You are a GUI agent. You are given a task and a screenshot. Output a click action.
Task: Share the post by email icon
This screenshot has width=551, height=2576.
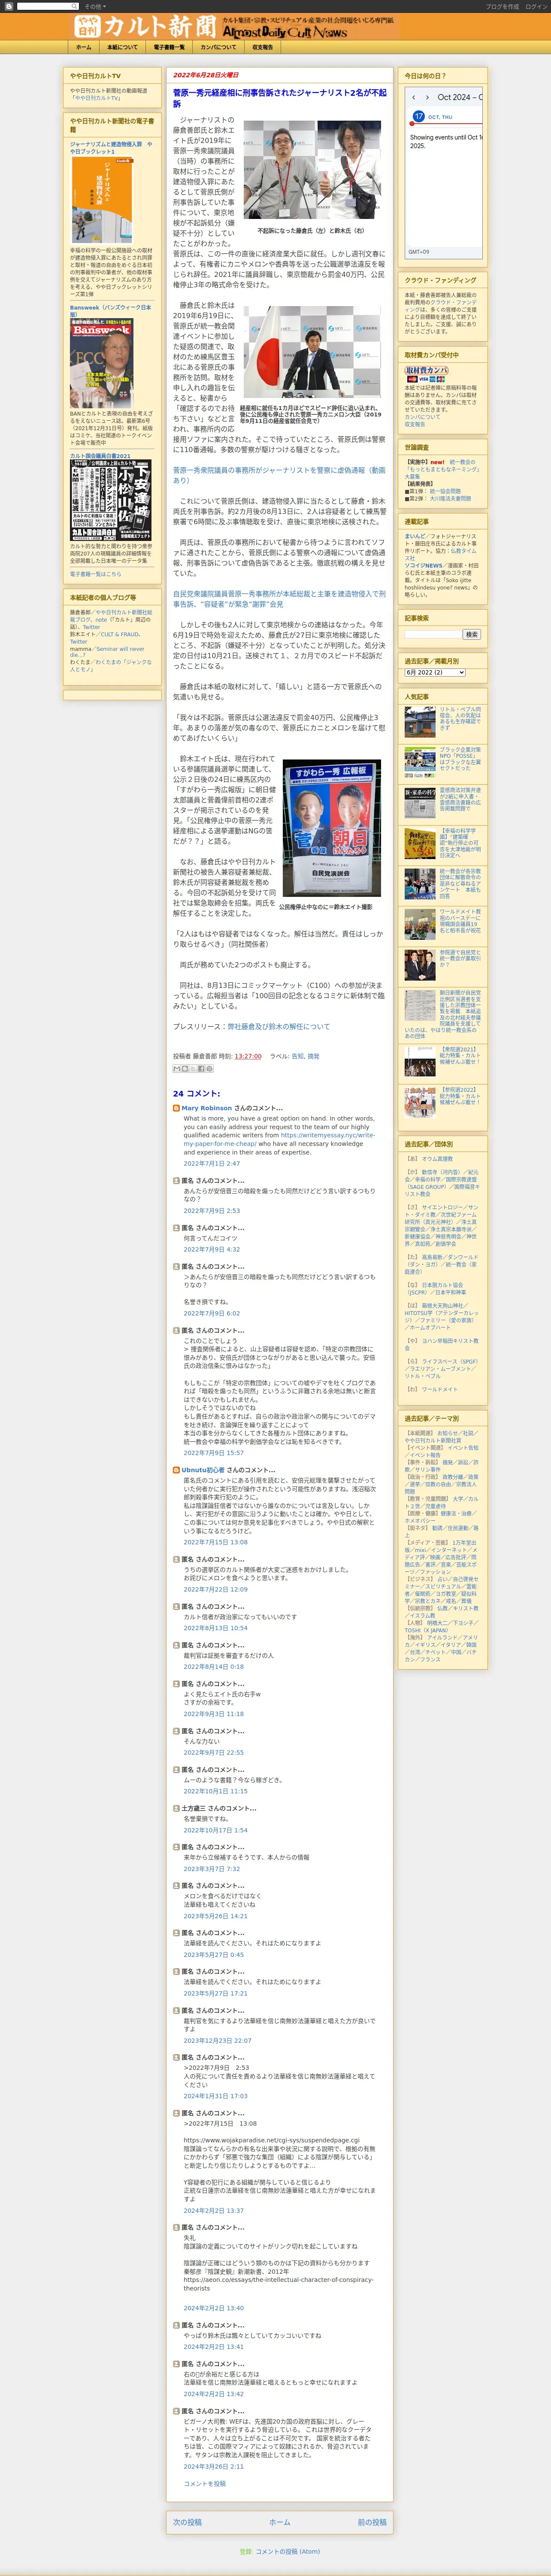[x=176, y=1069]
